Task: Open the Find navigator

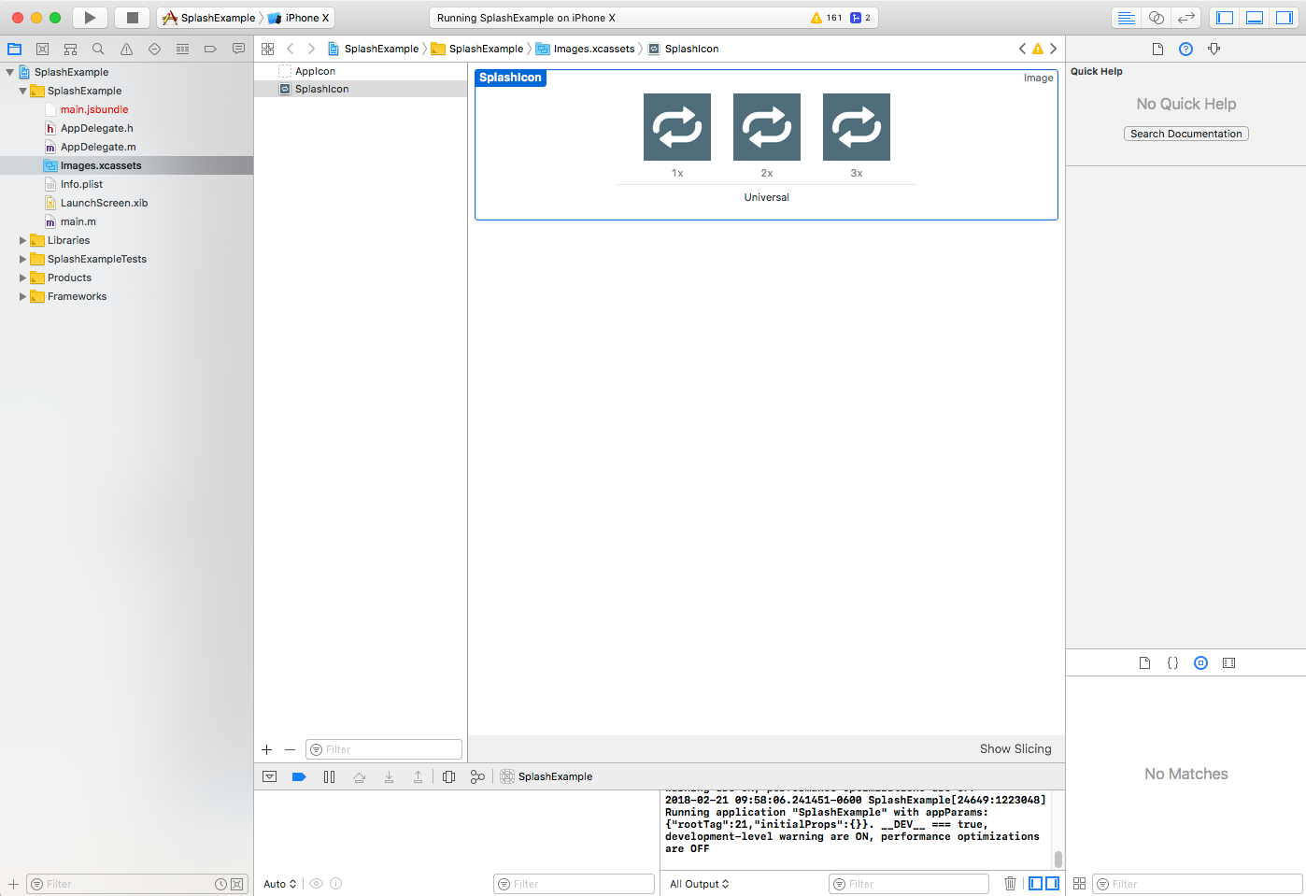Action: 98,49
